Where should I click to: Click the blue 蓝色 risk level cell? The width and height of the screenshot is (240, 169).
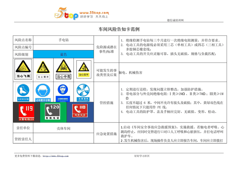[63, 54]
